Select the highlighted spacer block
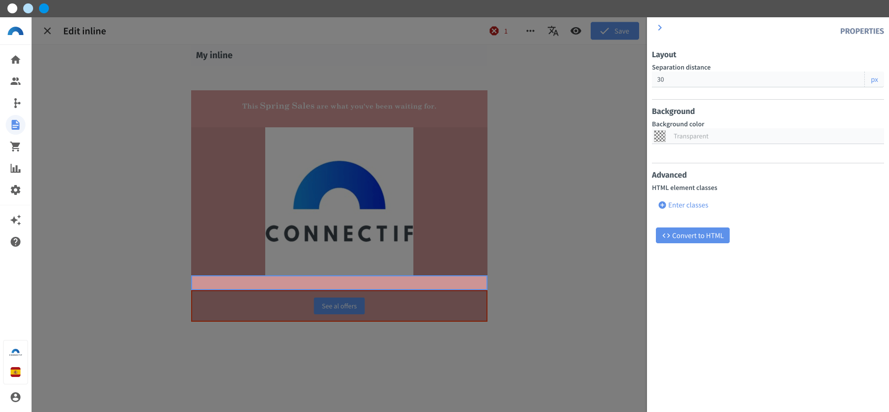 pyautogui.click(x=339, y=283)
